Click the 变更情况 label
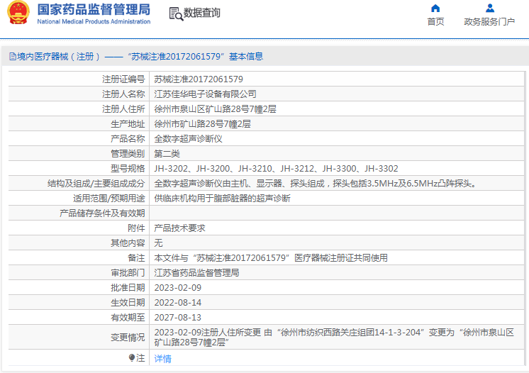 point(128,338)
